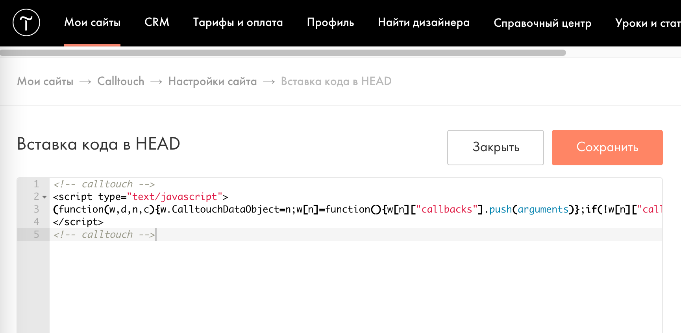Click the Вставка кода в HEAD heading
Viewport: 681px width, 333px height.
[x=98, y=144]
